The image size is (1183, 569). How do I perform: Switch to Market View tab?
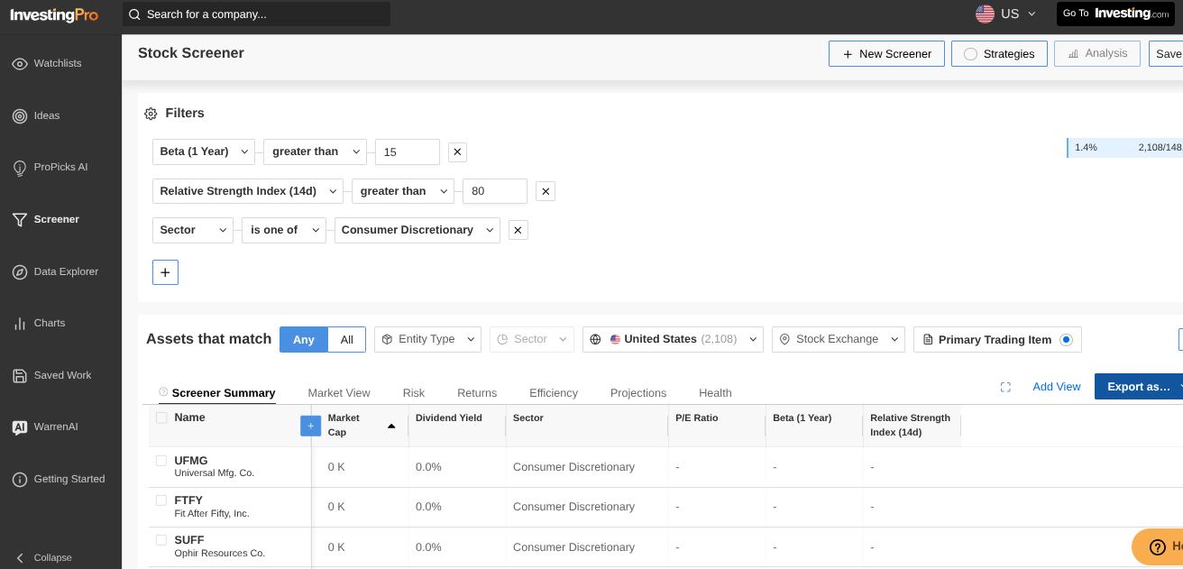339,393
